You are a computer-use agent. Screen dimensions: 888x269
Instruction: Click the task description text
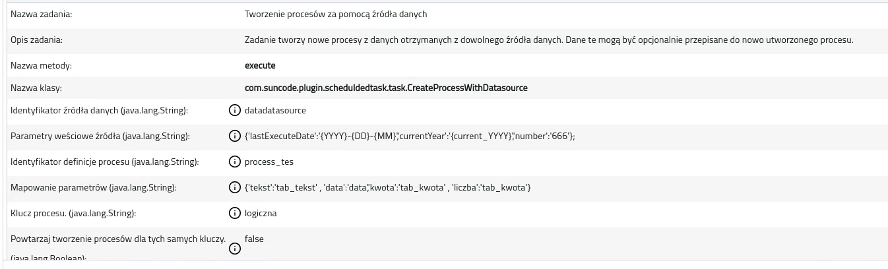(549, 40)
